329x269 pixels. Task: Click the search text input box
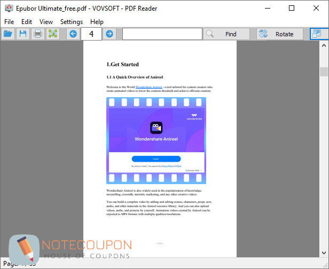(162, 34)
